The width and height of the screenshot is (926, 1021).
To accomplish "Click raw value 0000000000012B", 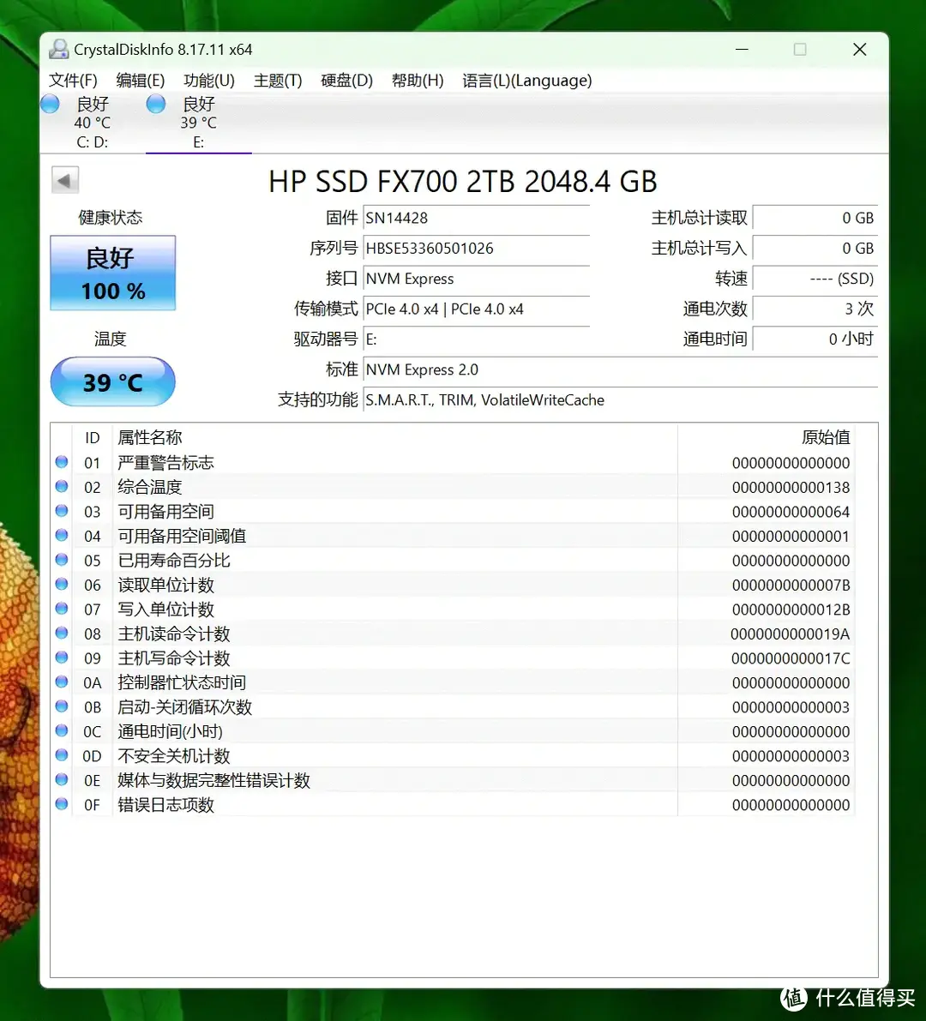I will pyautogui.click(x=791, y=610).
